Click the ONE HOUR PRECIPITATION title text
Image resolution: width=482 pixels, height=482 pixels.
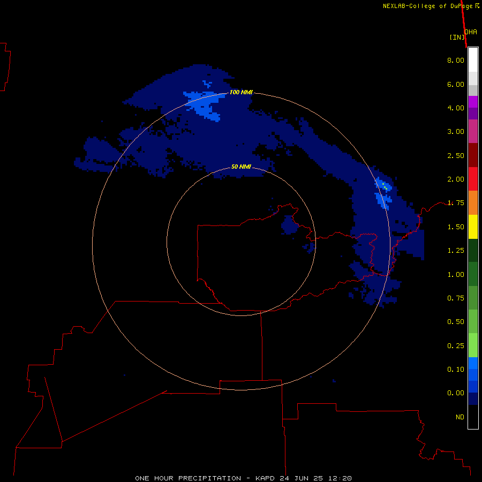188,478
